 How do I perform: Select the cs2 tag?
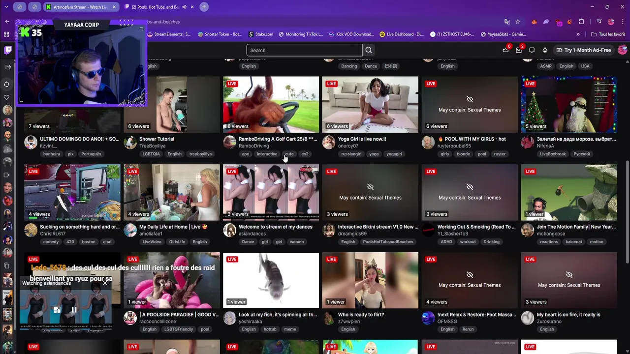pos(305,154)
